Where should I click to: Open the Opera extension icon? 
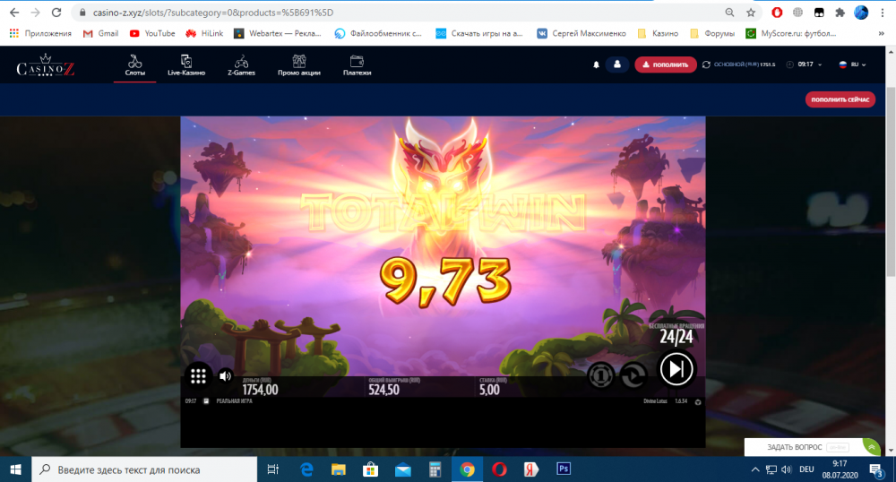(777, 12)
